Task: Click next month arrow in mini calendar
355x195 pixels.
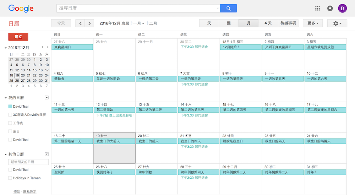Action: tap(47, 47)
